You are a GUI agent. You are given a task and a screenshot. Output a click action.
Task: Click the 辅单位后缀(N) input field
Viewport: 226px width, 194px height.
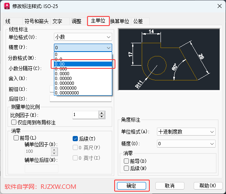click(42, 168)
